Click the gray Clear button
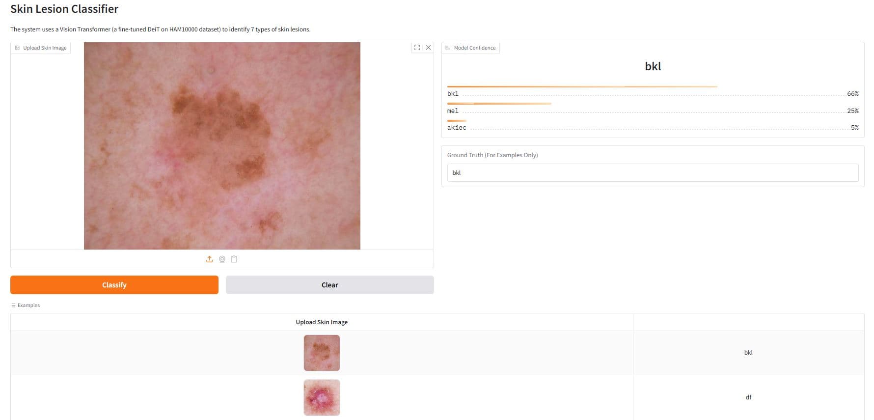 point(330,285)
